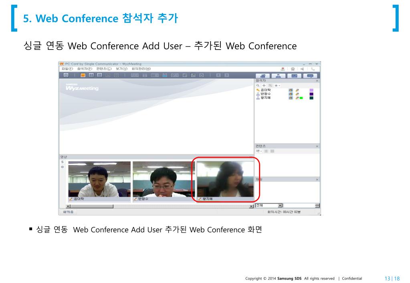Toggle the microphone icon for 윤이락
Viewport: 410px width, 283px height.
pyautogui.click(x=297, y=90)
